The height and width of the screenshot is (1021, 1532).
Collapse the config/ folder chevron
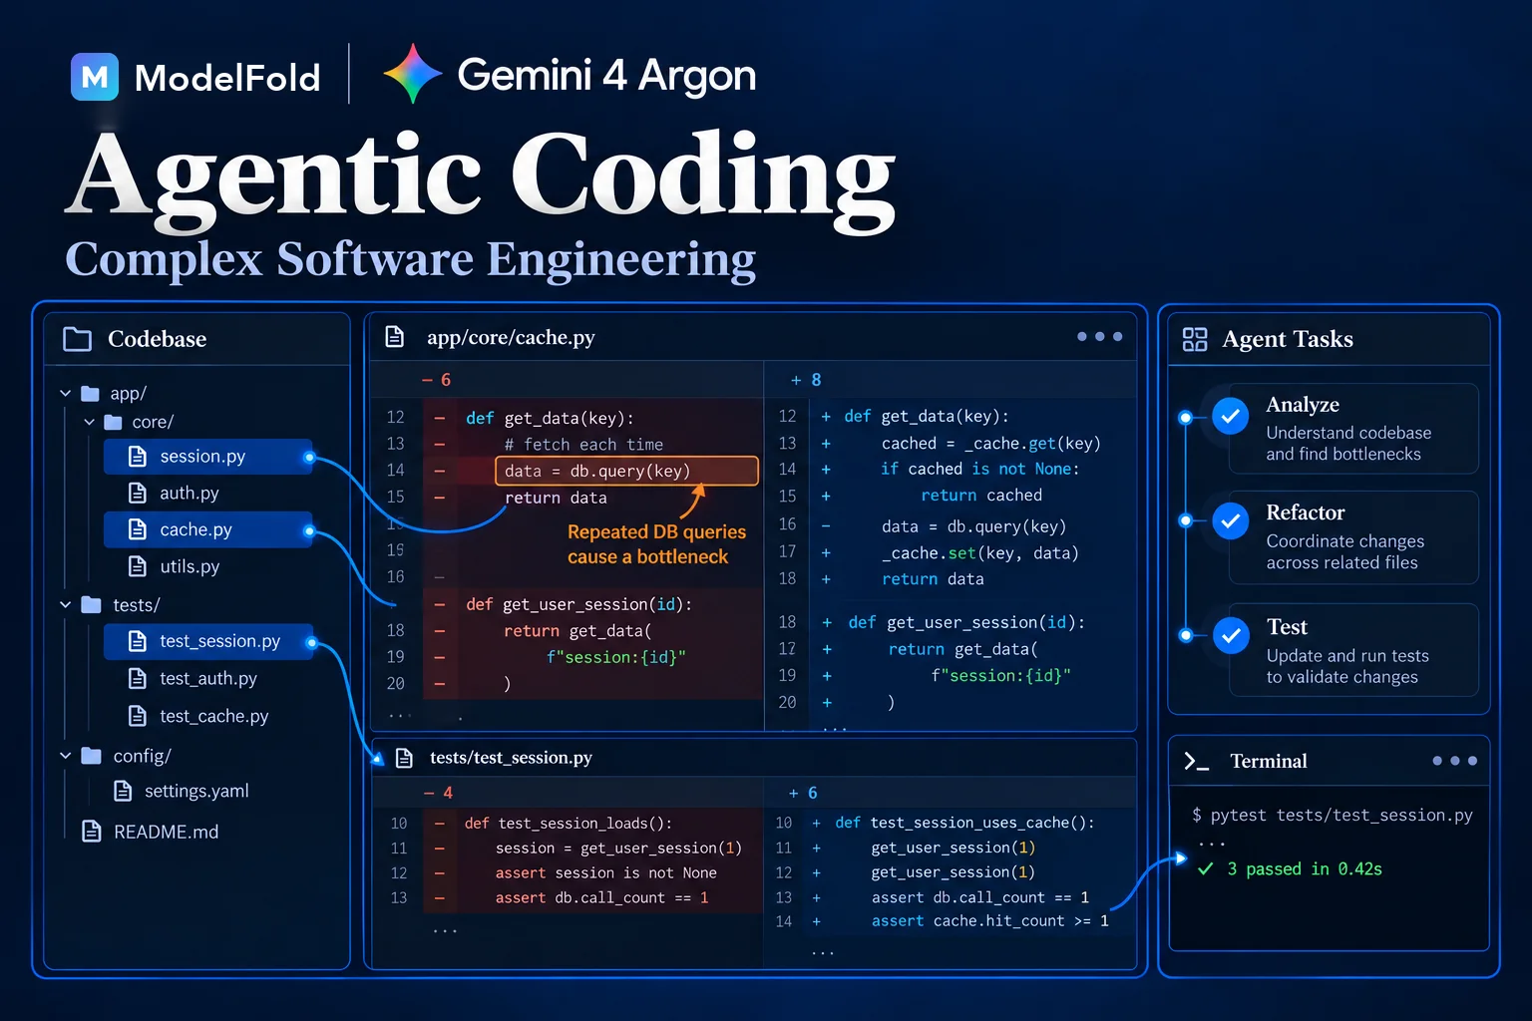click(65, 756)
